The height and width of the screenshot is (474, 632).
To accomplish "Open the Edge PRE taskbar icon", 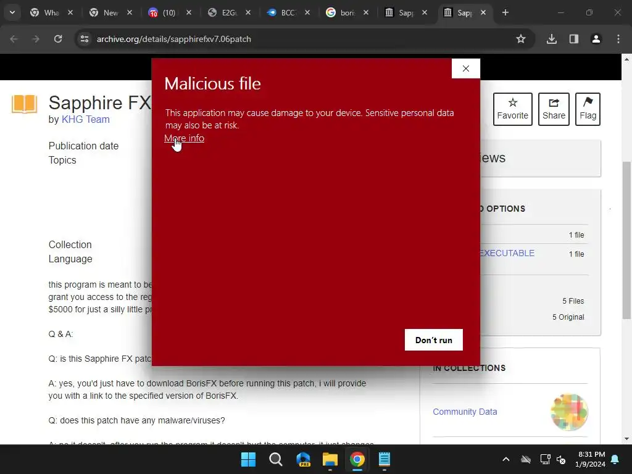I will (x=303, y=459).
